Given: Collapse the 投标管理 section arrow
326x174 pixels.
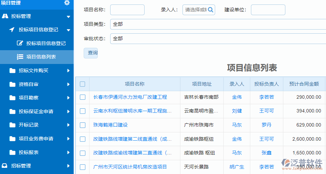Looking at the screenshot, I should pyautogui.click(x=68, y=17).
